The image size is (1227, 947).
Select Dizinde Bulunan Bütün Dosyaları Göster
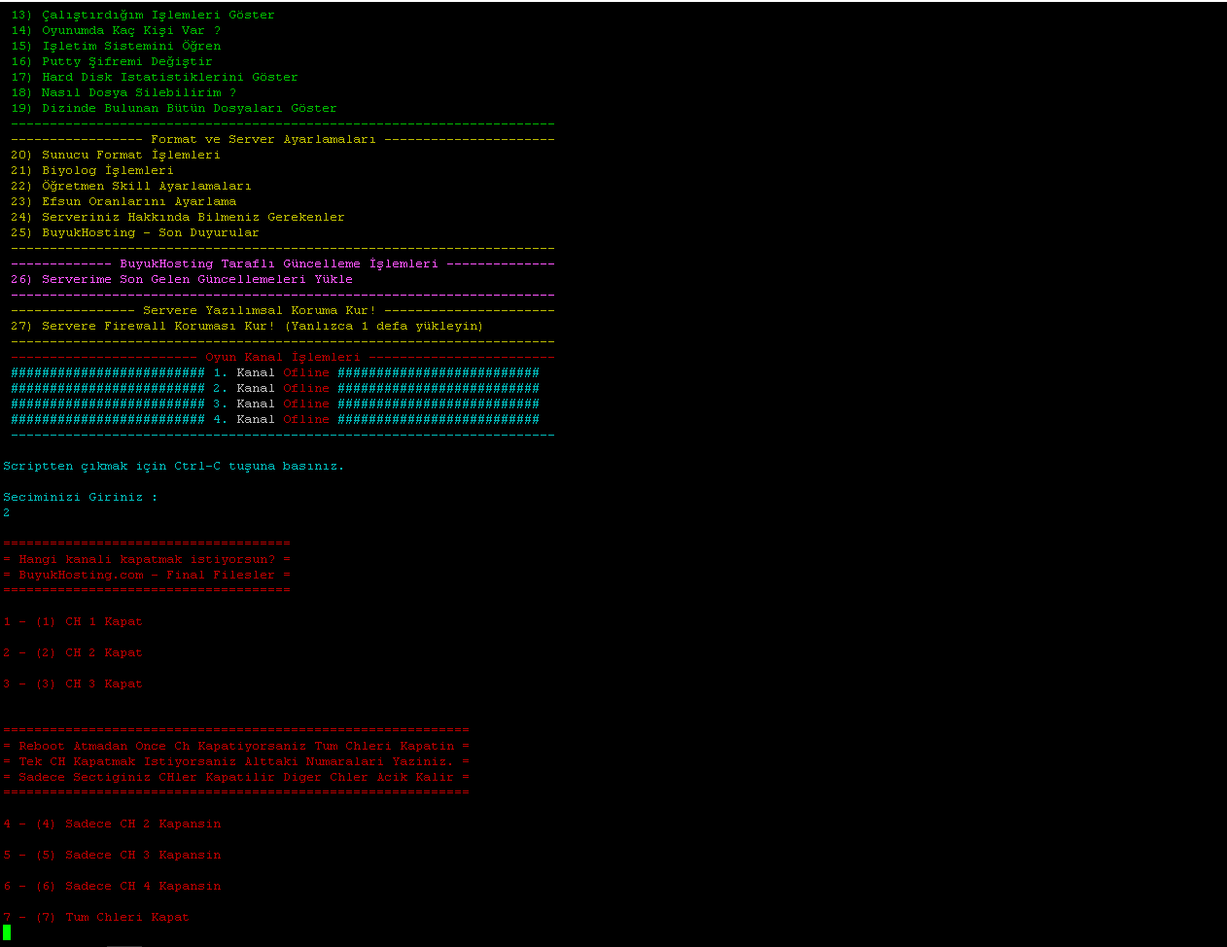[x=174, y=109]
